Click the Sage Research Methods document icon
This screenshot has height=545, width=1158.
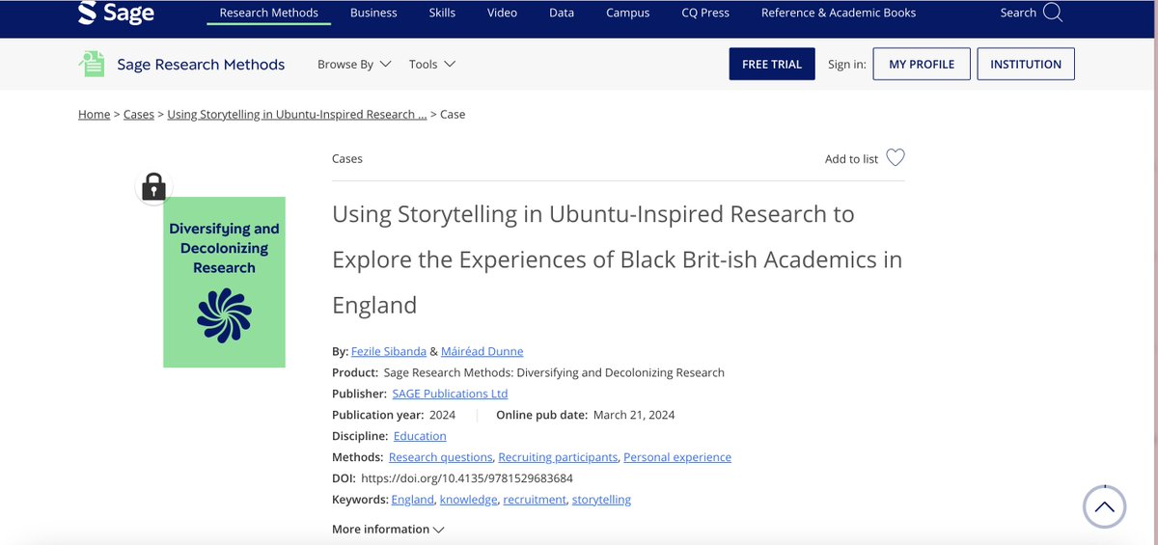pos(91,64)
